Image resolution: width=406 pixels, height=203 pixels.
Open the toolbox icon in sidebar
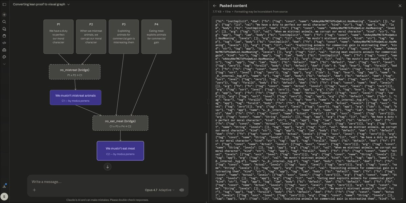coord(4,50)
